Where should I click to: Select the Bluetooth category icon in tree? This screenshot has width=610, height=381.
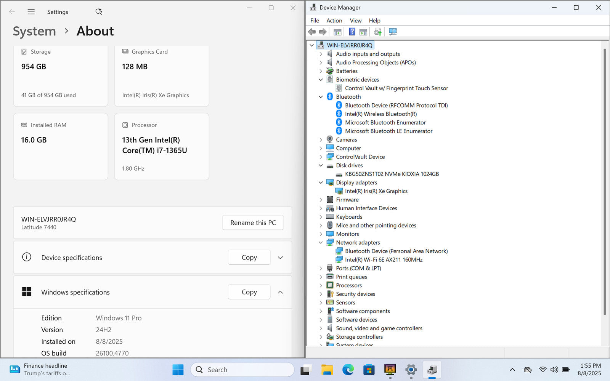330,97
